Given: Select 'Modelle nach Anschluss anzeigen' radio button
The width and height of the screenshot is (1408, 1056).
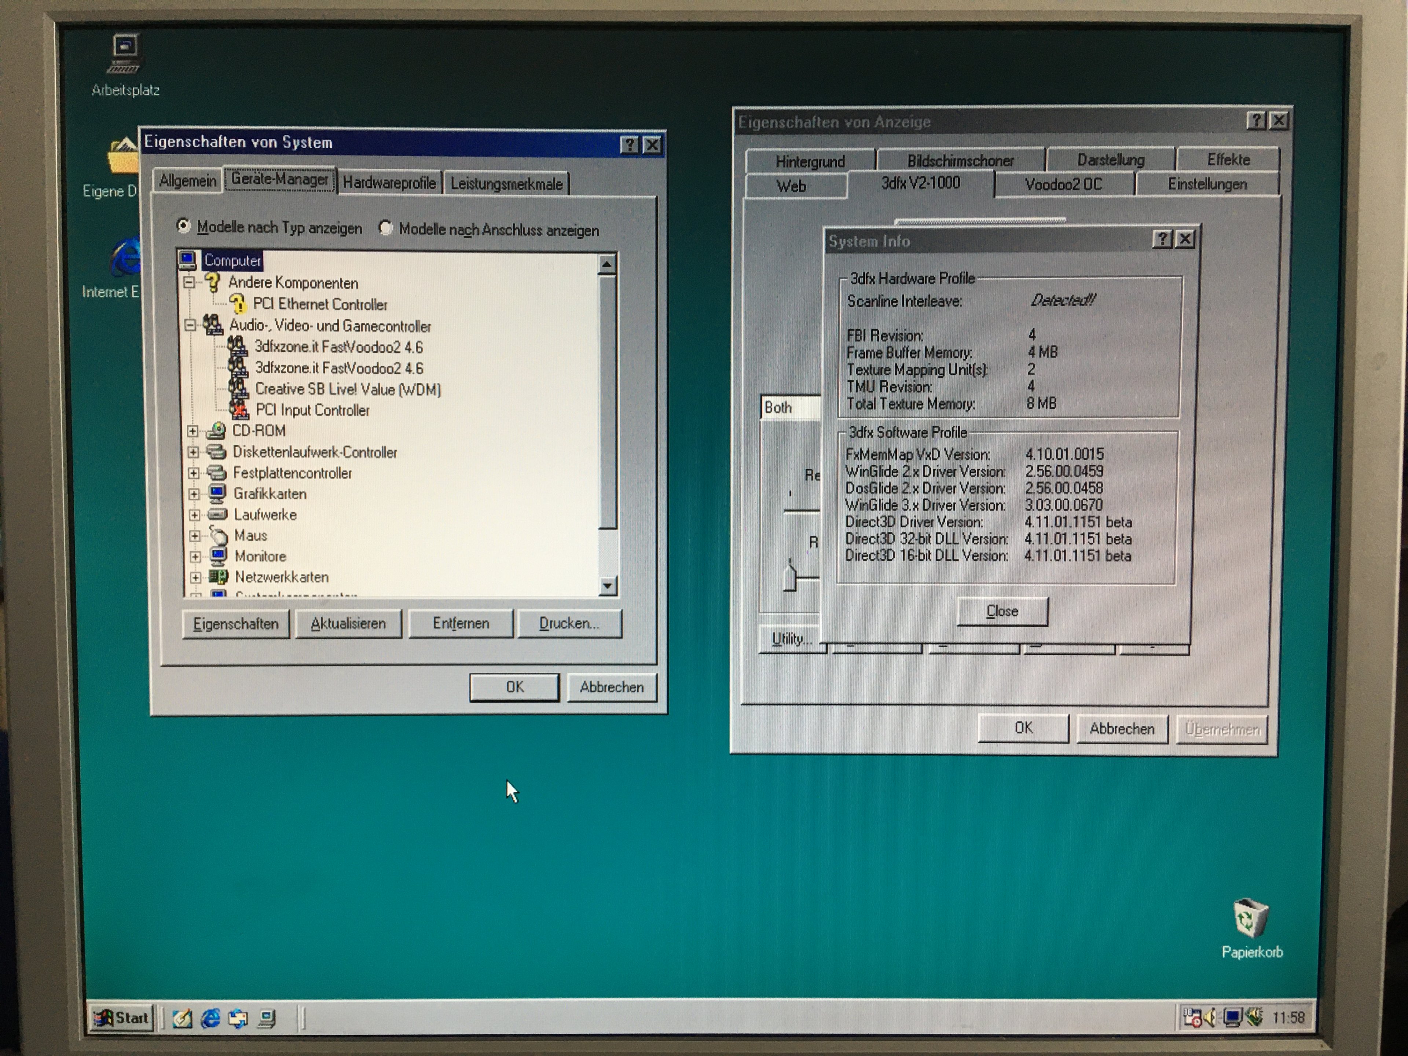Looking at the screenshot, I should coord(385,228).
